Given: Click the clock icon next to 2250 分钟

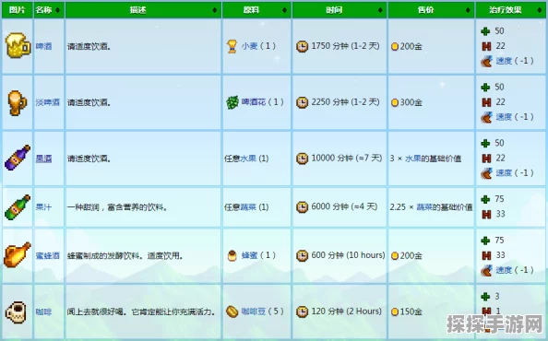Looking at the screenshot, I should [303, 102].
